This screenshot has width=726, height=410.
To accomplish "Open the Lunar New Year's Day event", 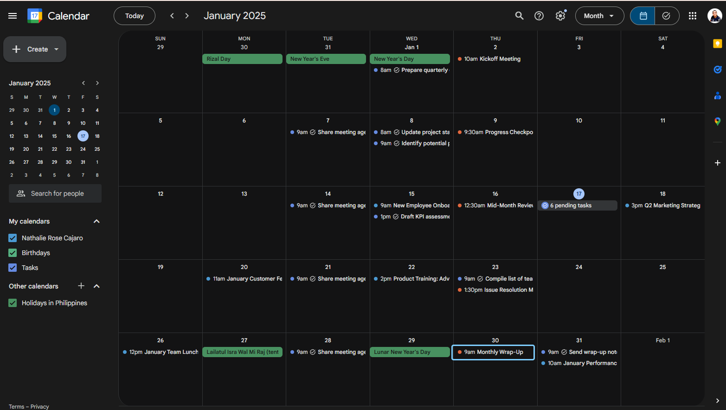I will pos(410,352).
